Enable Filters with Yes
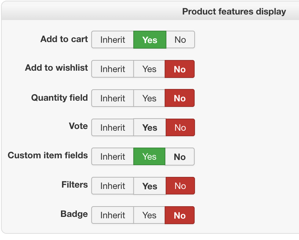Image resolution: width=299 pixels, height=240 pixels. [x=149, y=186]
